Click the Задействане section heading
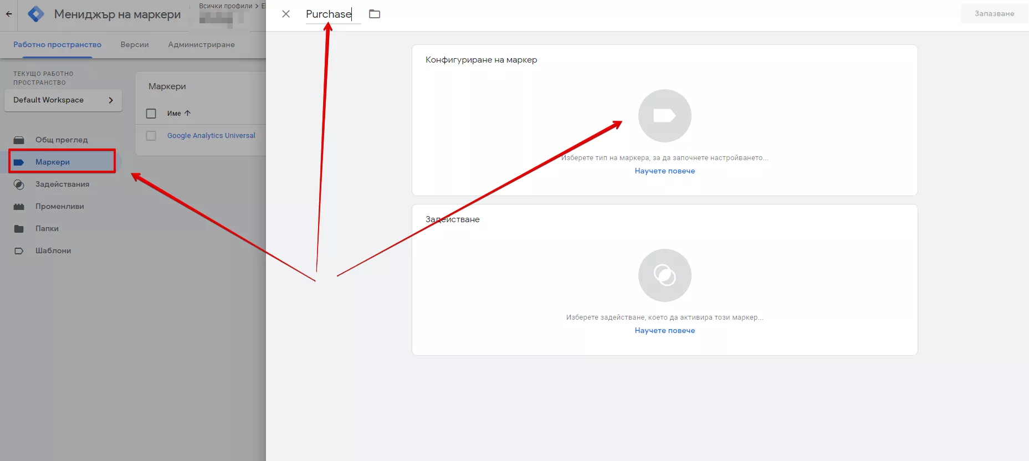 452,219
